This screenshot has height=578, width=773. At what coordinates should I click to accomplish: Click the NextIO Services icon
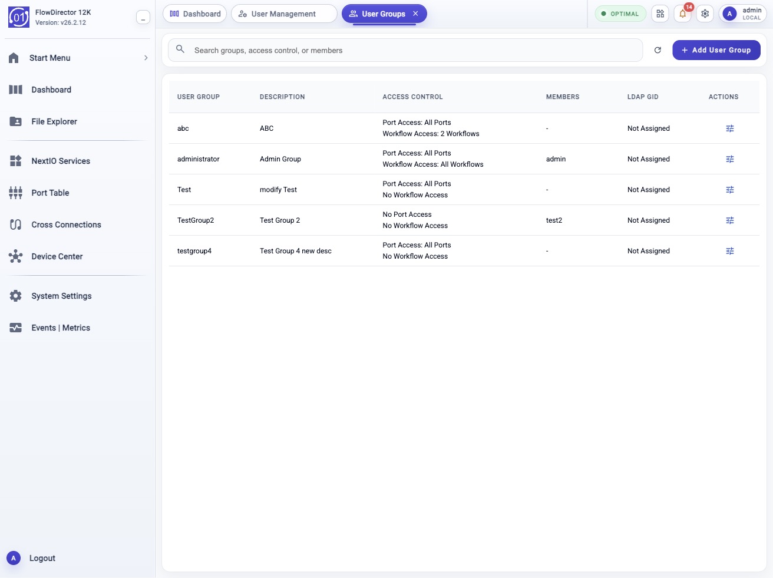[15, 161]
